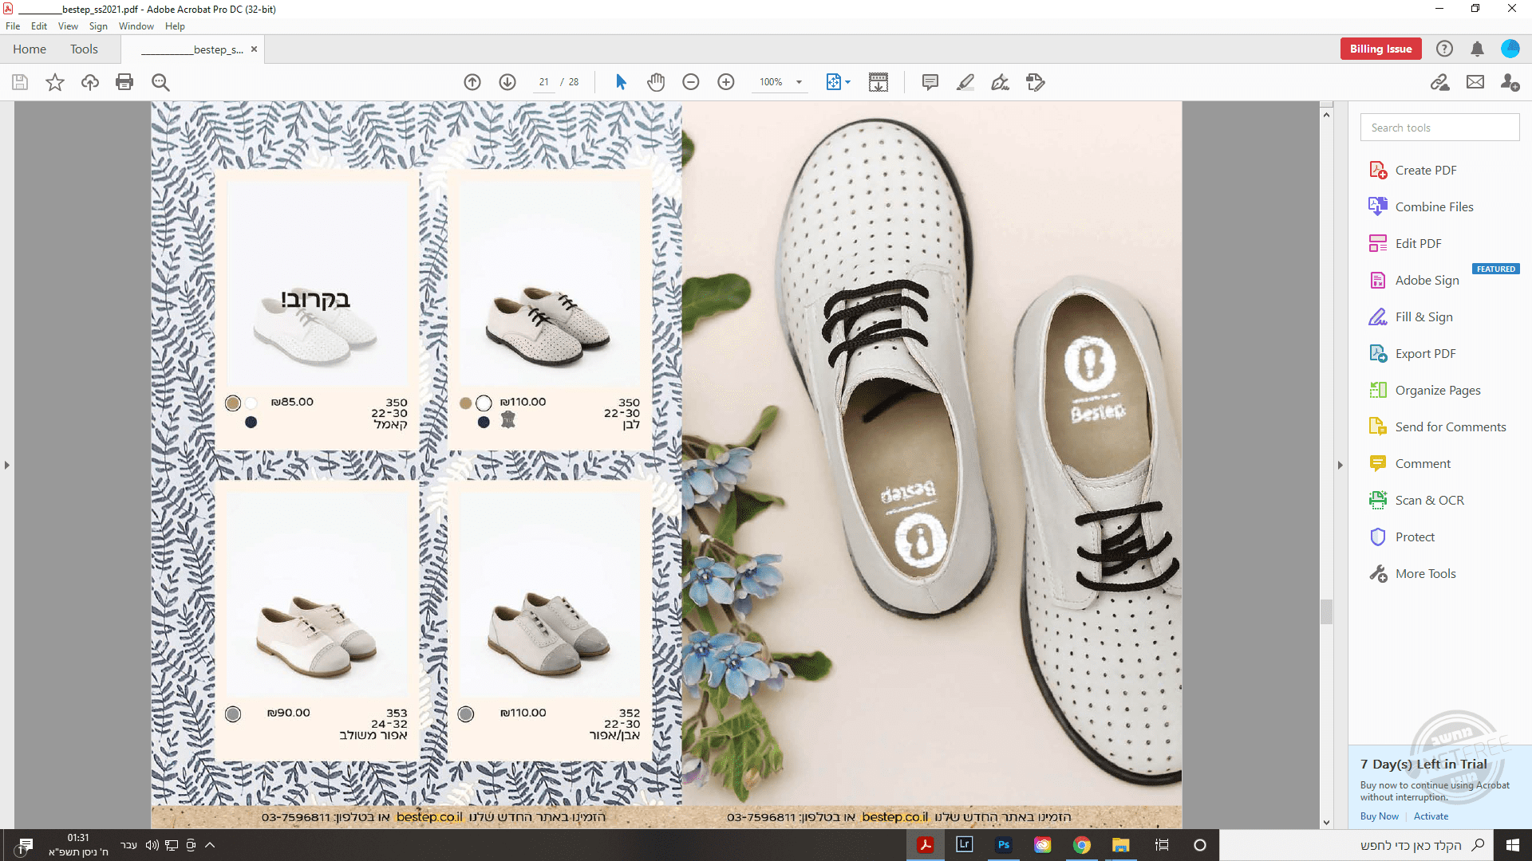Image resolution: width=1532 pixels, height=861 pixels.
Task: Switch to the Tools tab
Action: point(84,49)
